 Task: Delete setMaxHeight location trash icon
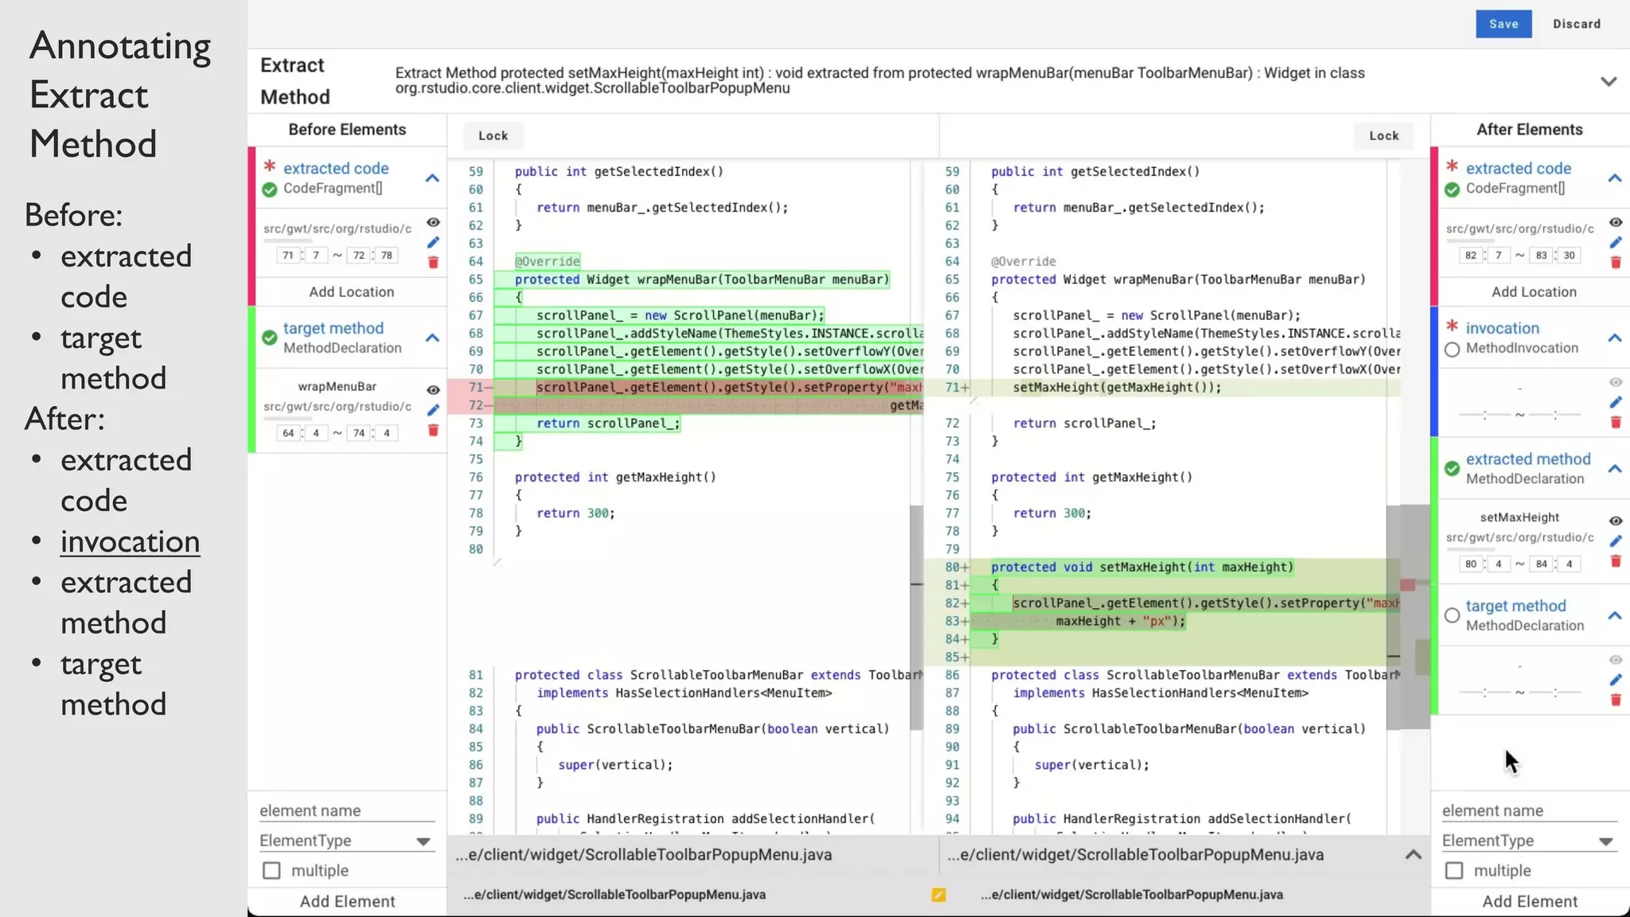1616,560
